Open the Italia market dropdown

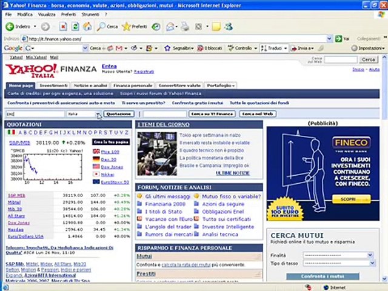(x=98, y=114)
